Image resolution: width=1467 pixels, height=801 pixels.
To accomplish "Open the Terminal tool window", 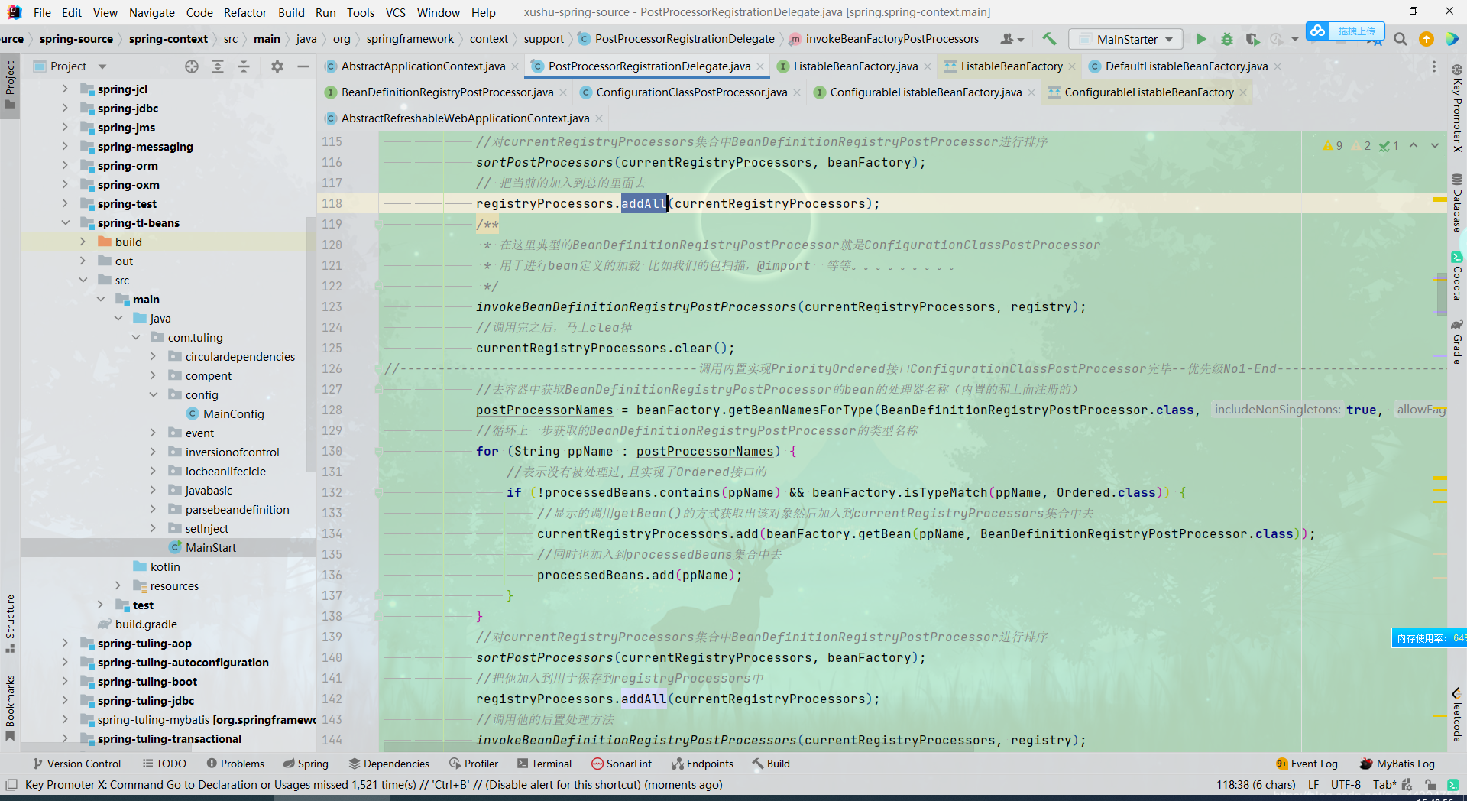I will point(544,764).
